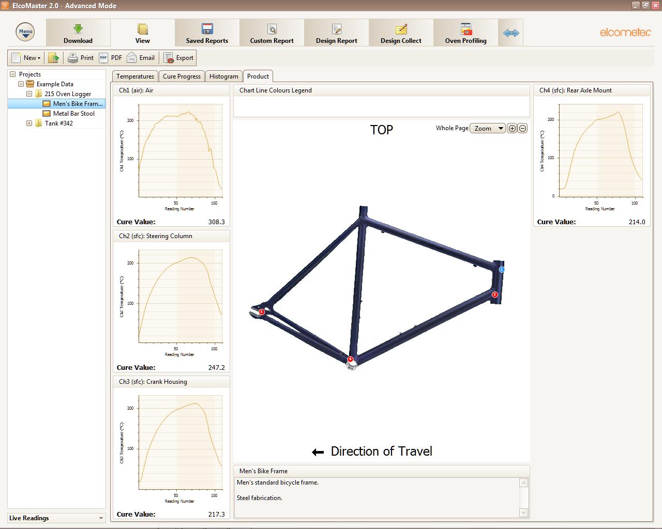Click the Ch2 Cure Value 247.2
Viewport: 662px width, 529px height.
click(x=216, y=368)
